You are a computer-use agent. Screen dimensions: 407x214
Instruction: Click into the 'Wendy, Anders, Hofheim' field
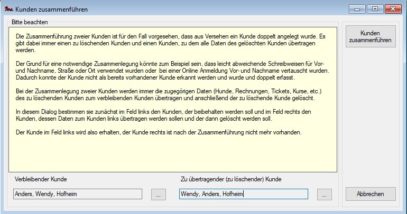(x=243, y=194)
